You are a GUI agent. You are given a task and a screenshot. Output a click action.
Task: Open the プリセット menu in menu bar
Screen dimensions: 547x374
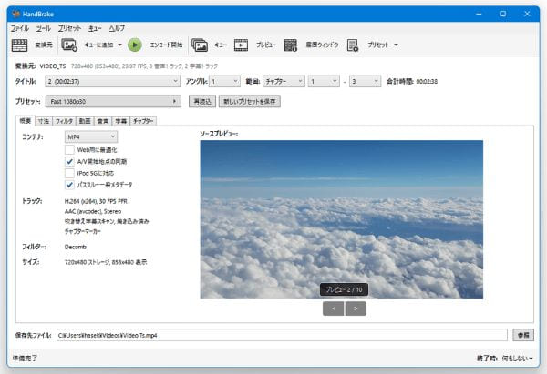pyautogui.click(x=70, y=28)
